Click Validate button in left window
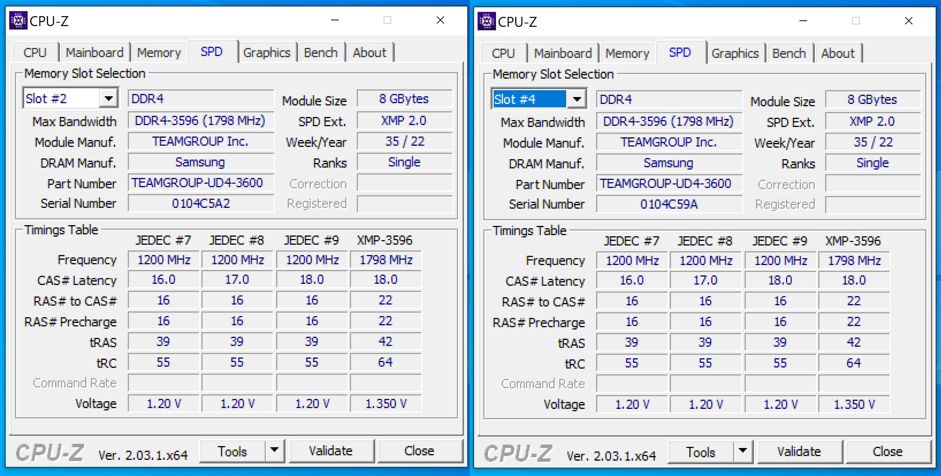 (x=331, y=451)
